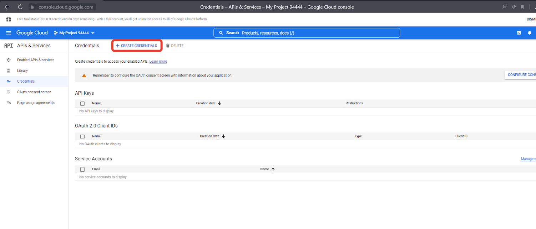
Task: Click the Credentials key icon in sidebar
Action: 9,81
